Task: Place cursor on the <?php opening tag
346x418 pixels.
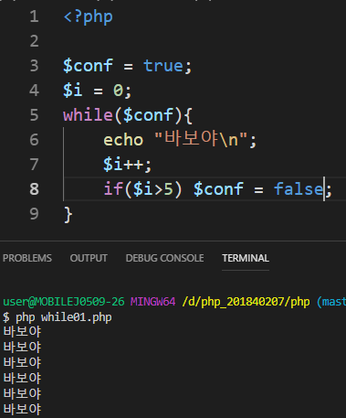Action: tap(88, 17)
